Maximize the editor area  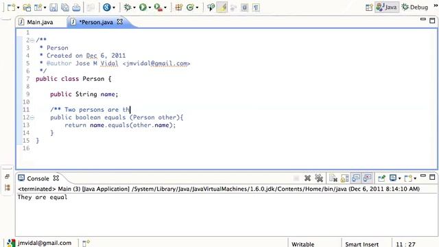coord(432,21)
